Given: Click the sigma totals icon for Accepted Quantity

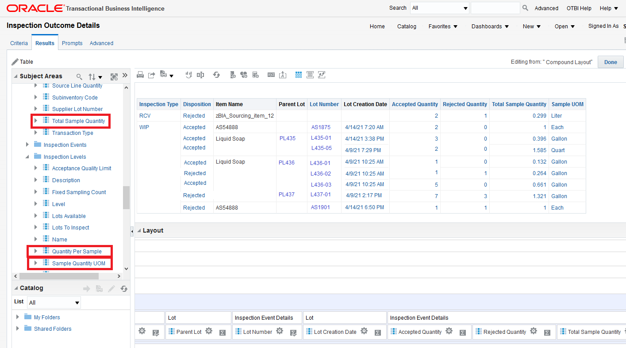Looking at the screenshot, I should [462, 333].
